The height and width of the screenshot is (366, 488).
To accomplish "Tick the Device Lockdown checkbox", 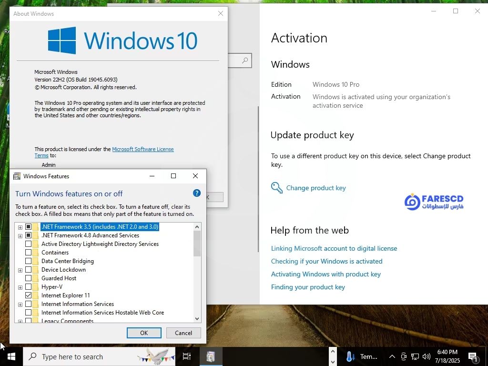I will (28, 270).
